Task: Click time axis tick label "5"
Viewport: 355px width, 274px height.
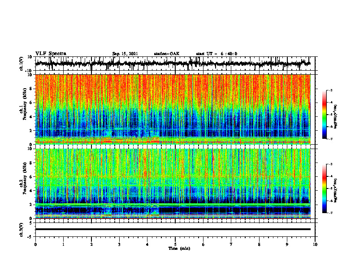Action: 175,244
